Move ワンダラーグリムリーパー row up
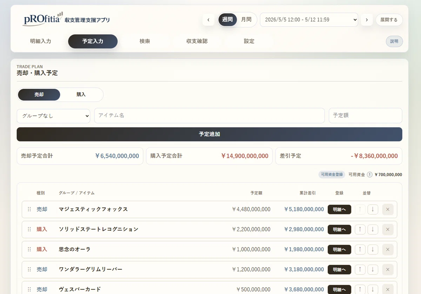 point(360,269)
